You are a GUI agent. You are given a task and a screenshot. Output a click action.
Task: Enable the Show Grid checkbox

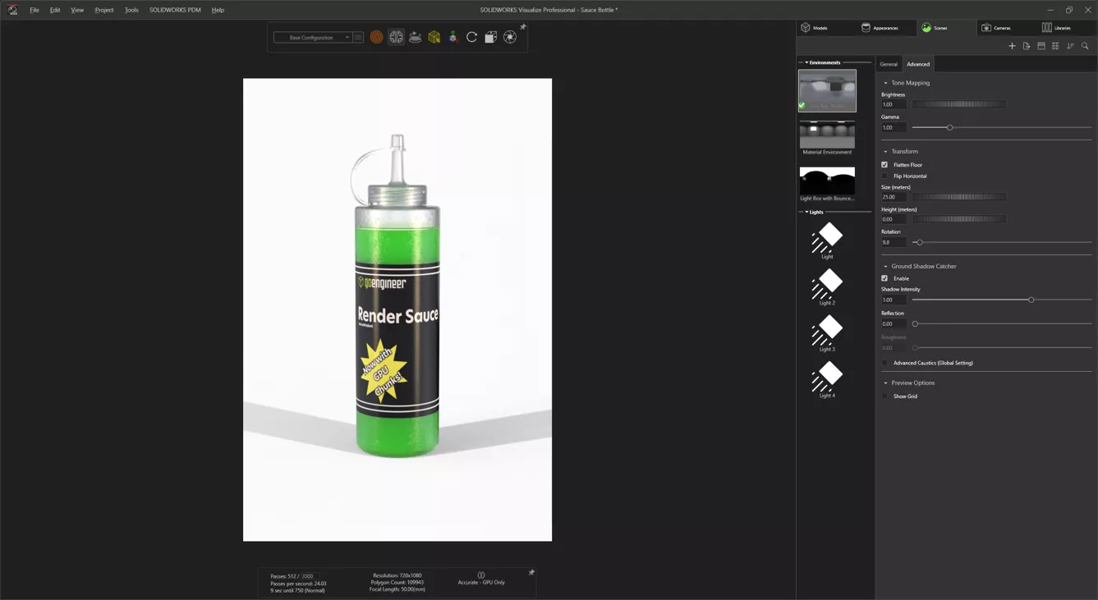884,396
